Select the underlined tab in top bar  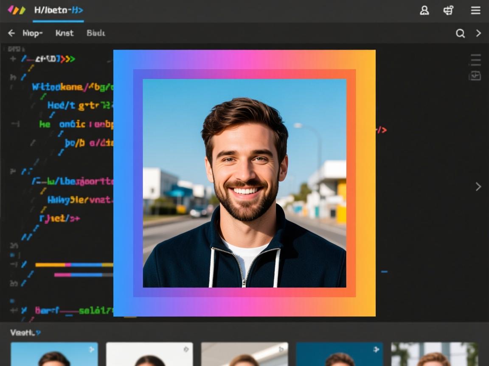pos(58,11)
